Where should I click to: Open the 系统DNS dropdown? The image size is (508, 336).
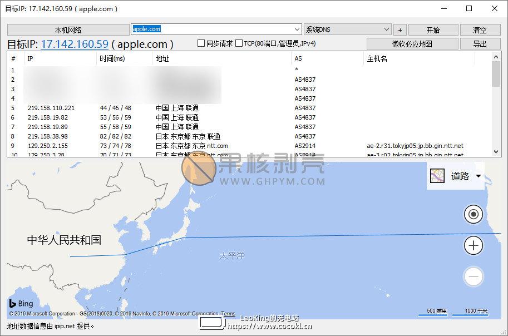coord(348,29)
